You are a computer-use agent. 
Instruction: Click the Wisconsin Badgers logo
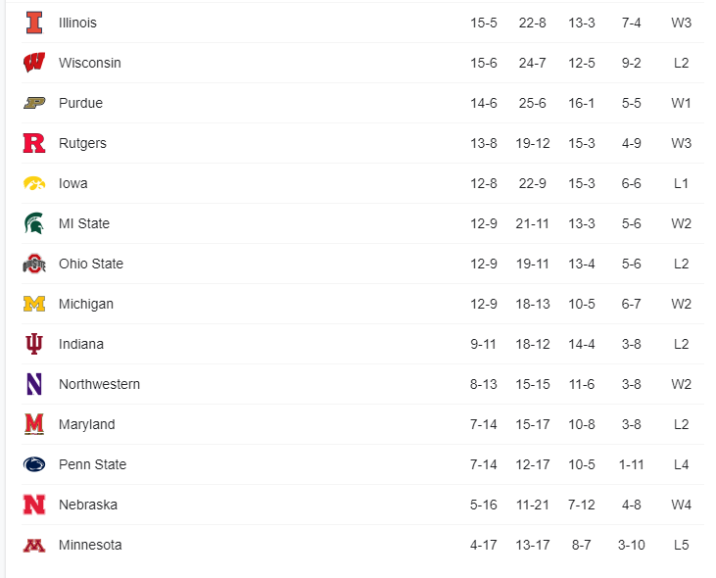(x=34, y=63)
